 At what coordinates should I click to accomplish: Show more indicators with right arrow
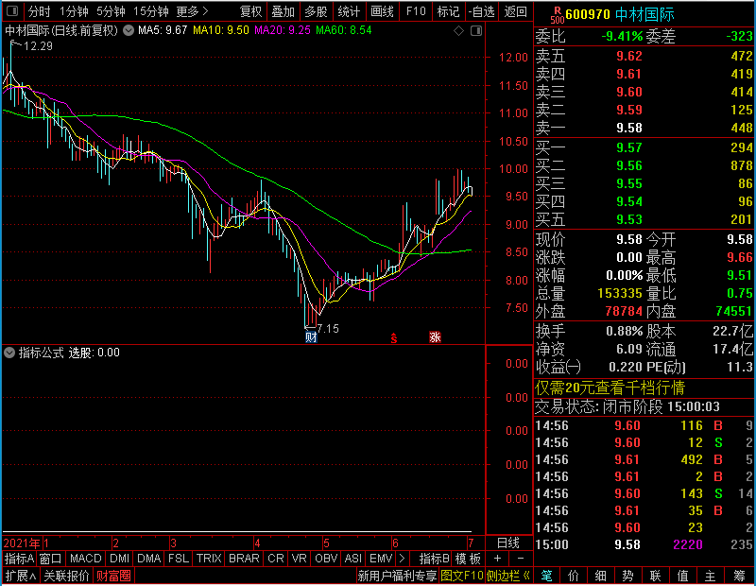tap(403, 559)
